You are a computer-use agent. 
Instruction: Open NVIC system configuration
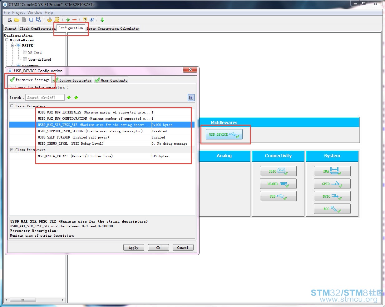(x=332, y=196)
